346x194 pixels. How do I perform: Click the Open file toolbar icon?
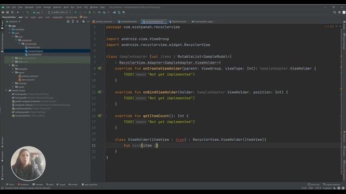click(3, 12)
